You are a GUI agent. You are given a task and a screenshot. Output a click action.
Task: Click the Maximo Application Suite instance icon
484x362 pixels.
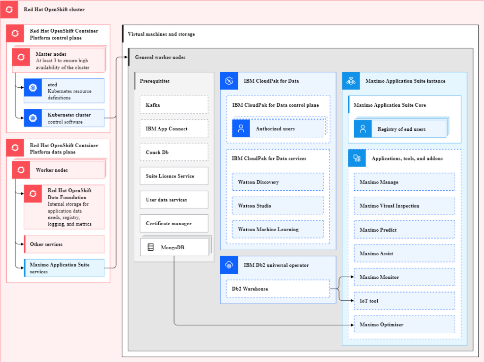point(351,81)
